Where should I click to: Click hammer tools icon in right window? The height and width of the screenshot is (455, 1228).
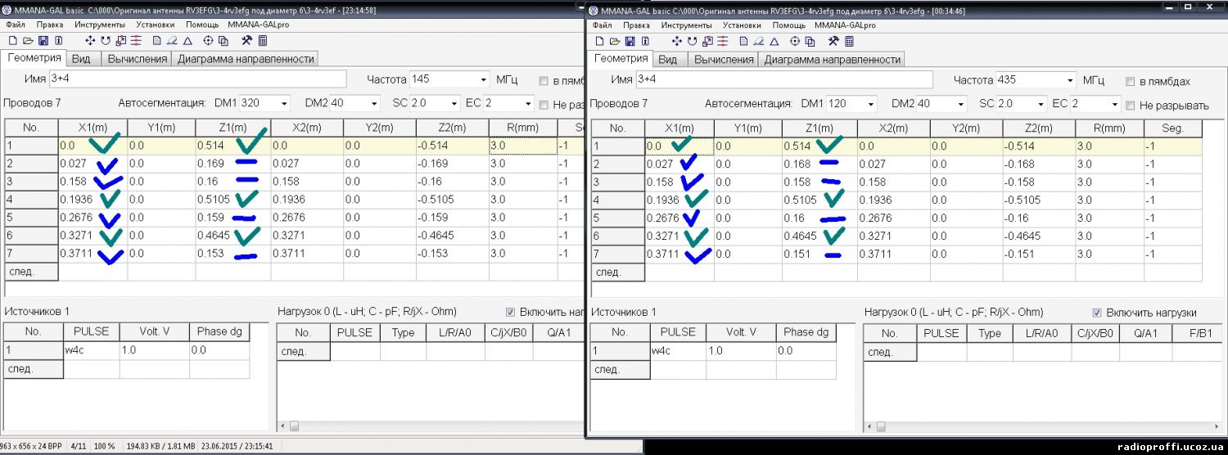click(x=833, y=42)
